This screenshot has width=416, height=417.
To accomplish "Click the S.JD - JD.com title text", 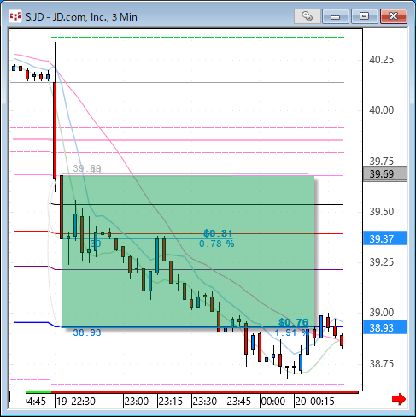I will click(x=81, y=17).
